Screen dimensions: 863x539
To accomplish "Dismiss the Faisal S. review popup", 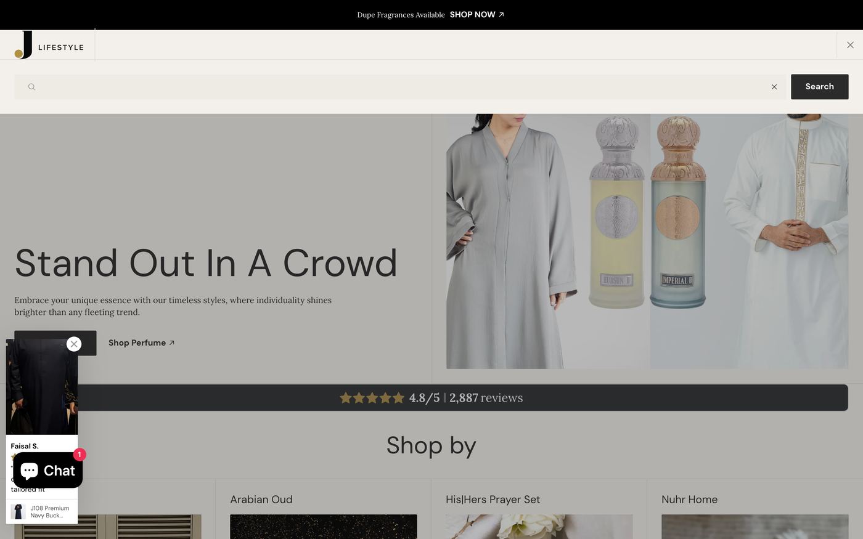I will 74,344.
